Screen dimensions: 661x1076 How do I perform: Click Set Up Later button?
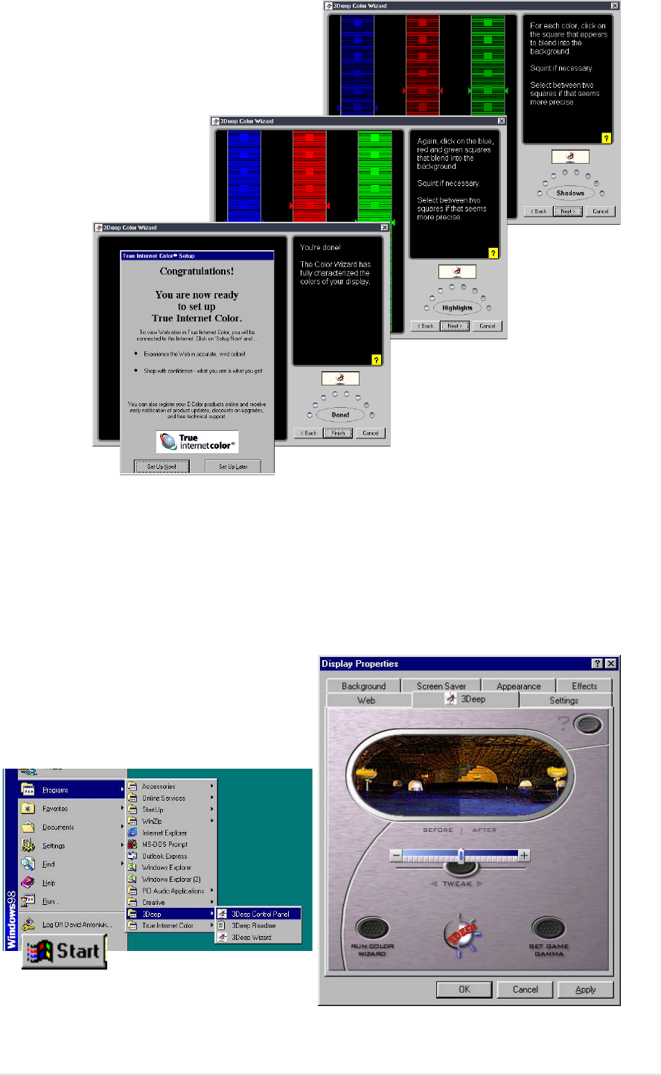pos(233,467)
